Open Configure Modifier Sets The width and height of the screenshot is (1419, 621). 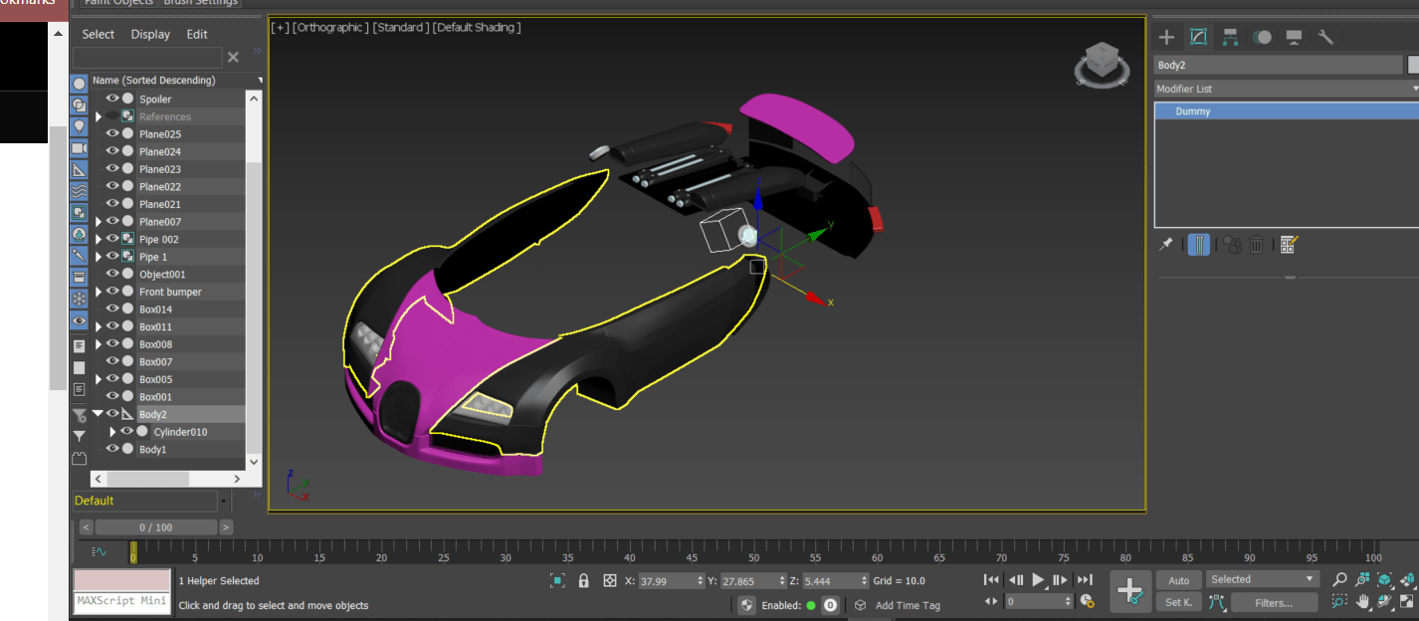click(1288, 245)
